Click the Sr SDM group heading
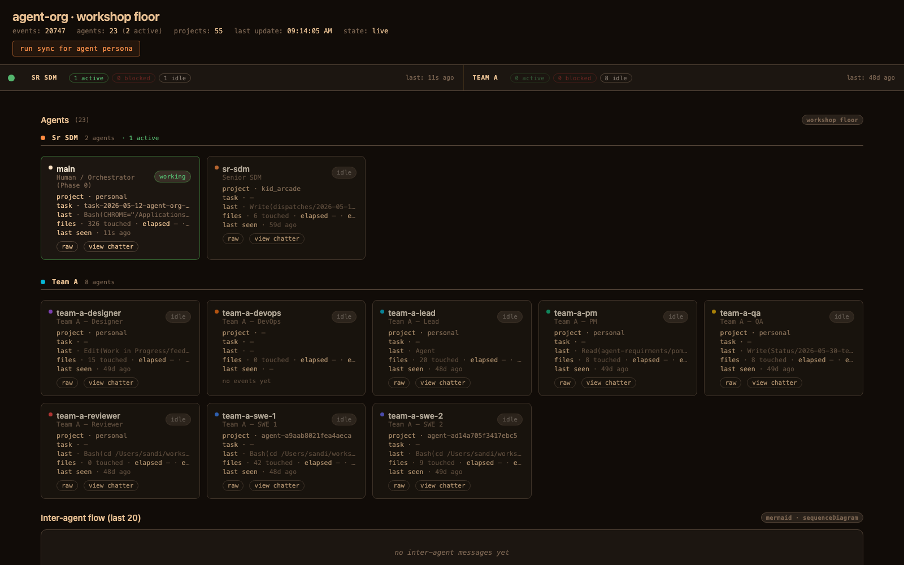The height and width of the screenshot is (565, 904). coord(65,138)
